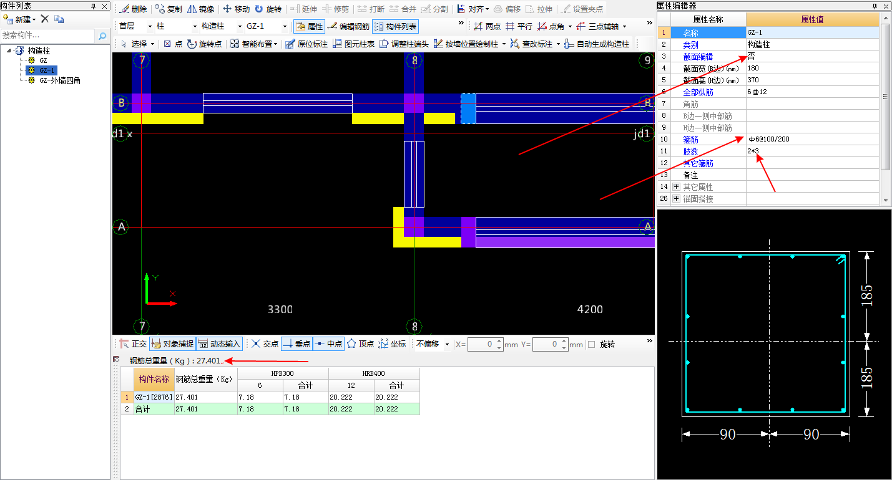The width and height of the screenshot is (892, 480).
Task: Toggle the 属性 (properties) panel button
Action: [x=310, y=27]
